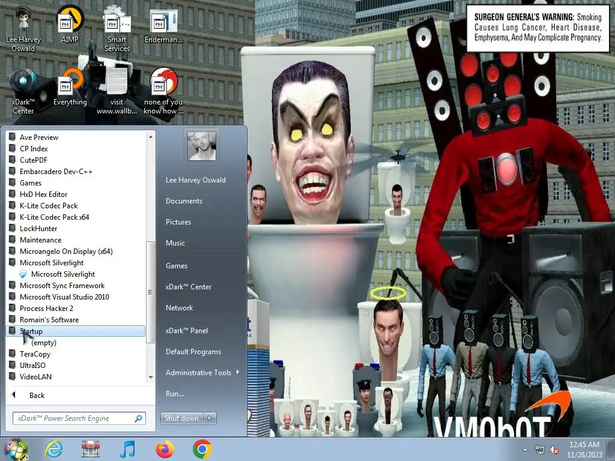Show hidden tray icons arrow

(x=525, y=450)
